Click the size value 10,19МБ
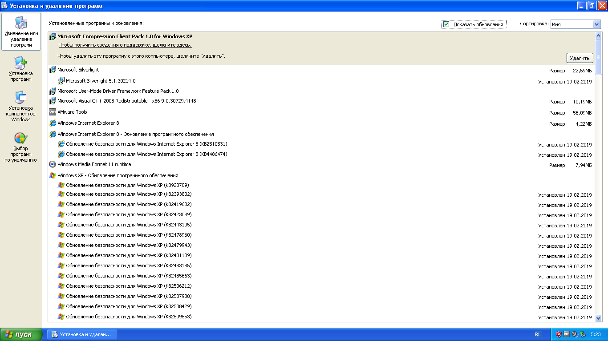608x341 pixels. tap(582, 102)
